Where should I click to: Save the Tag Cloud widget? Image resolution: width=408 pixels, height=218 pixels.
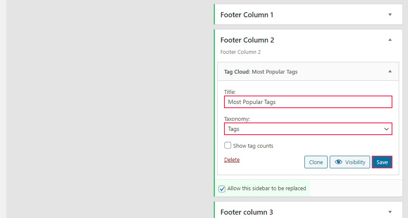click(x=382, y=162)
